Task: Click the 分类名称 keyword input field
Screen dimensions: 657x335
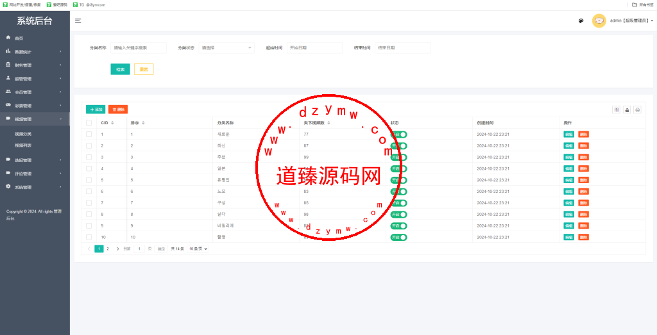Action: [x=139, y=47]
